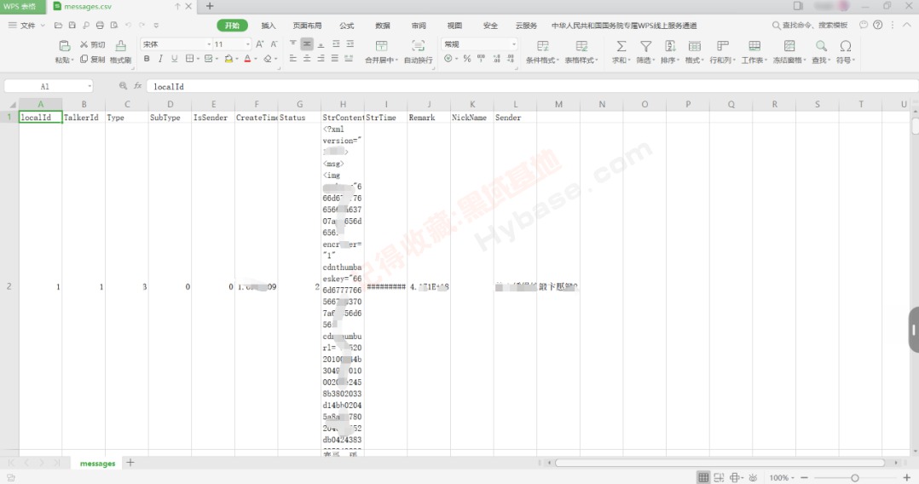
Task: Open the 100% zoom level dropdown
Action: pyautogui.click(x=782, y=478)
